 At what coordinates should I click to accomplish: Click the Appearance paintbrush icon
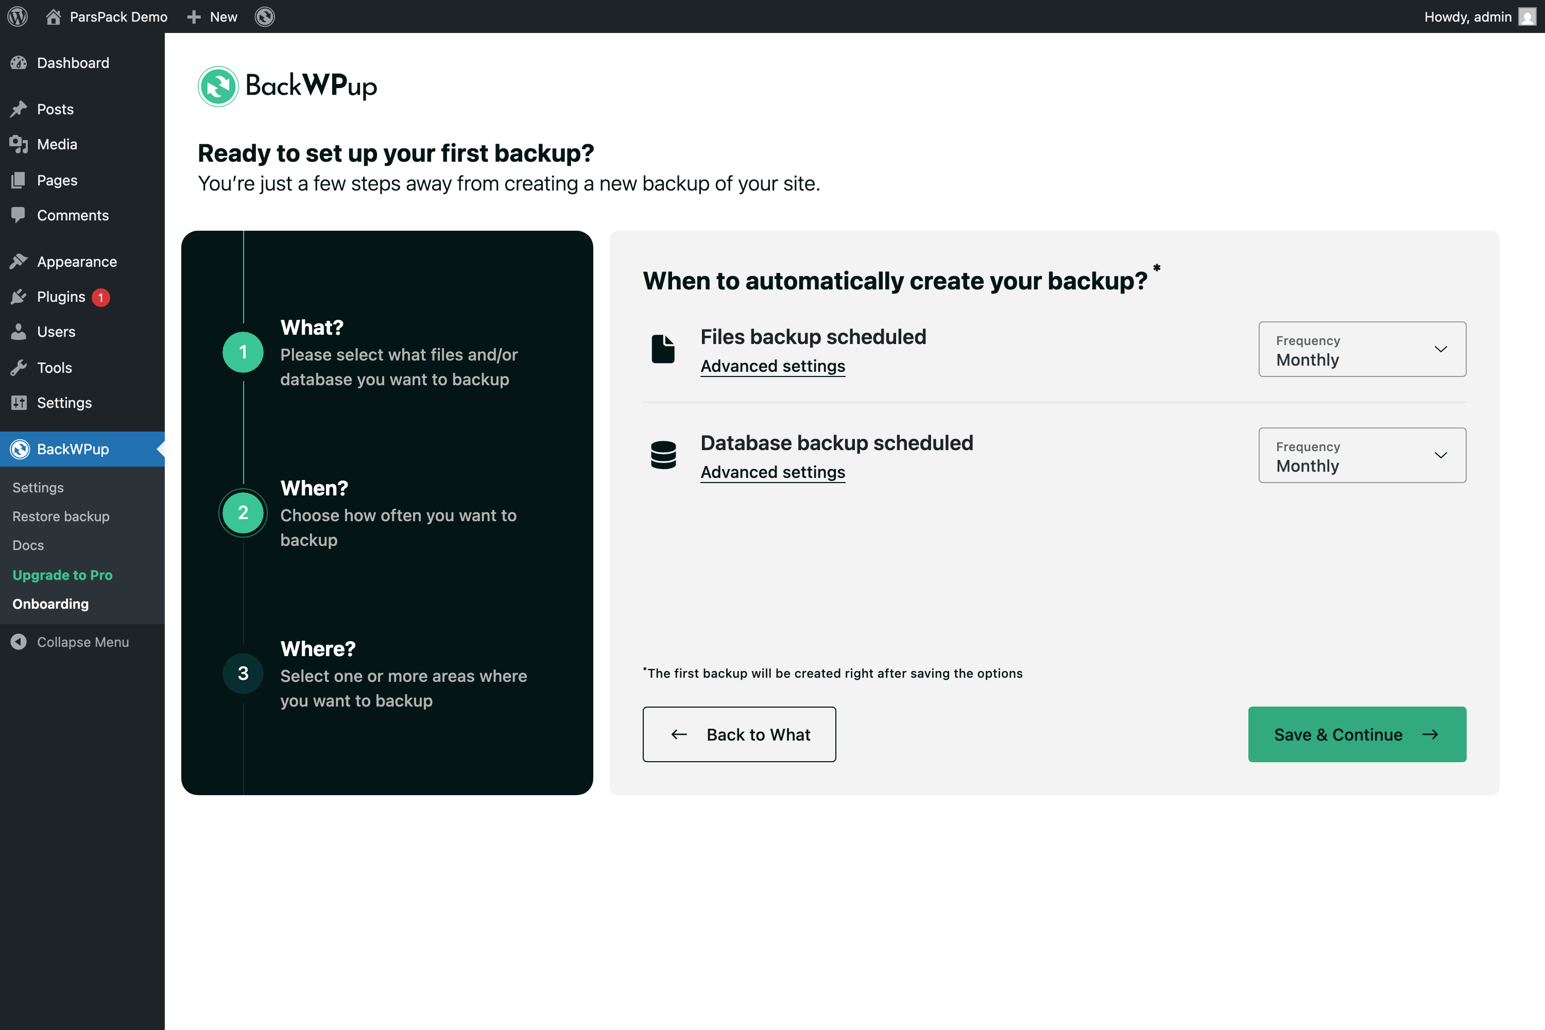19,262
